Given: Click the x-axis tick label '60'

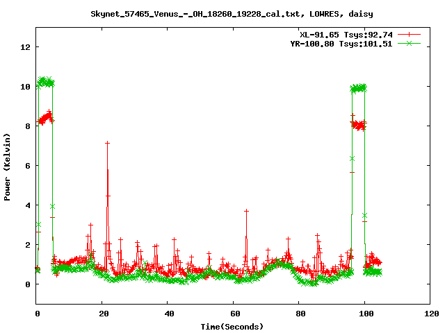Looking at the screenshot, I should coord(235,314).
